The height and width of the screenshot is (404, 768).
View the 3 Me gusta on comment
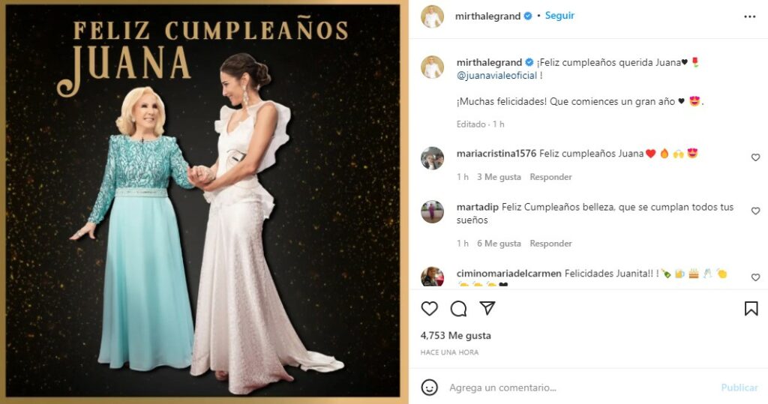(499, 177)
